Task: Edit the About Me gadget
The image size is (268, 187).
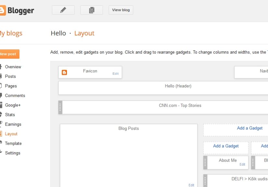Action: point(242,165)
